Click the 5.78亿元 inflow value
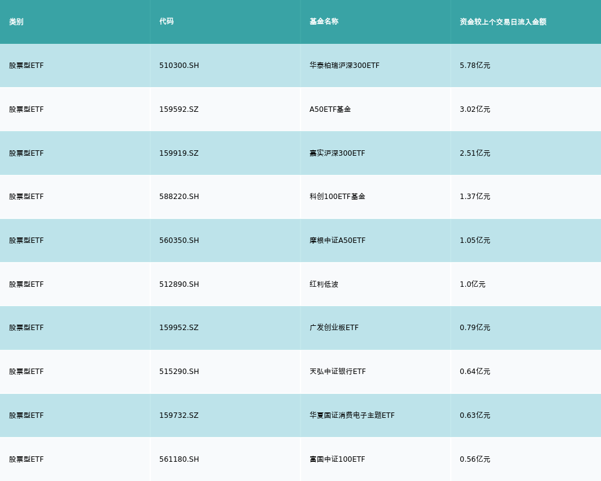 coord(475,66)
